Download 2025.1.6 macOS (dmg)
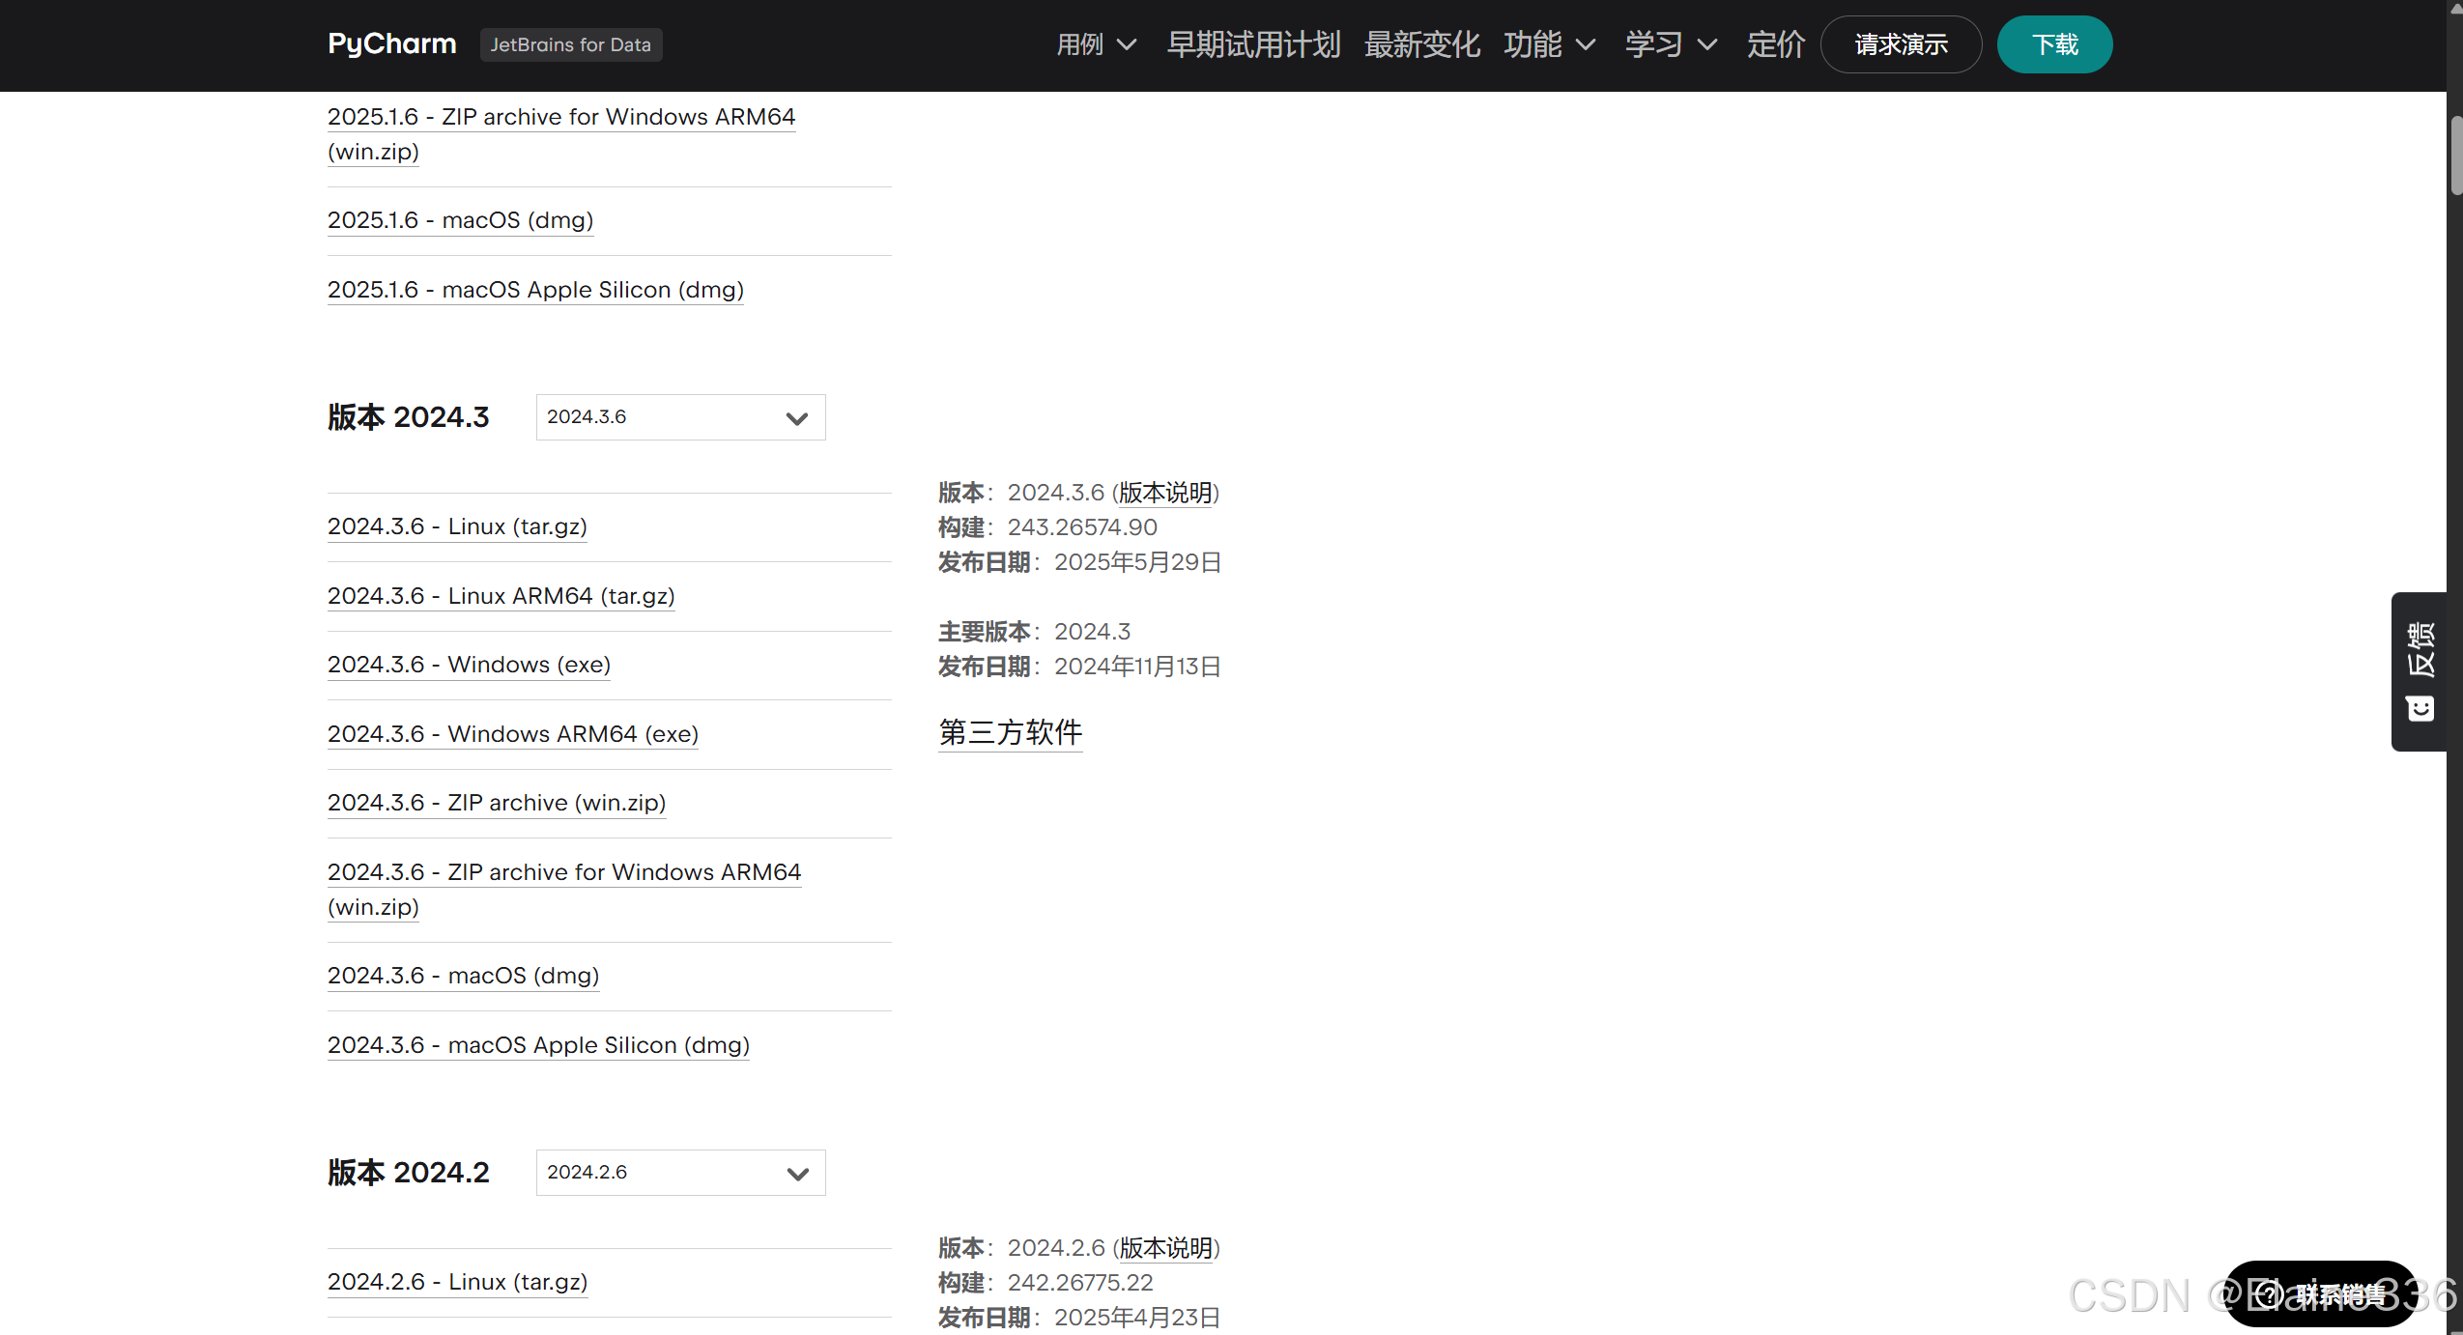 pos(460,220)
